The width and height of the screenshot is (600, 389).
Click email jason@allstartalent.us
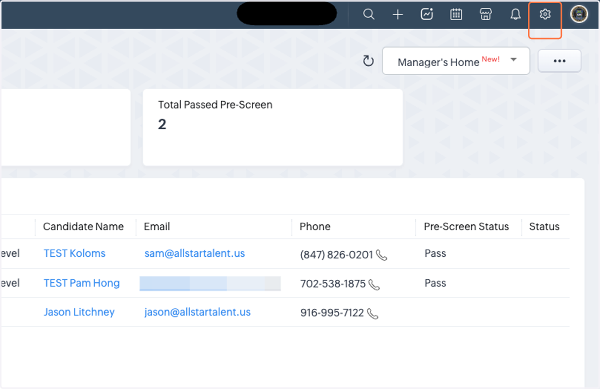point(197,312)
